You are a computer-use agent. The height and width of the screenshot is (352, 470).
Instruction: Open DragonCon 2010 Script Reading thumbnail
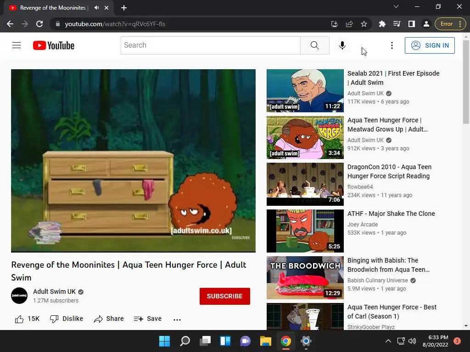click(305, 184)
